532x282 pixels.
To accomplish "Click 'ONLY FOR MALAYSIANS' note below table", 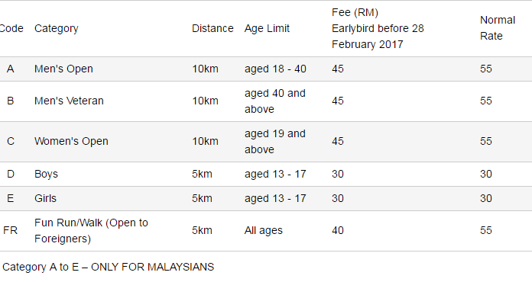I will (x=153, y=267).
